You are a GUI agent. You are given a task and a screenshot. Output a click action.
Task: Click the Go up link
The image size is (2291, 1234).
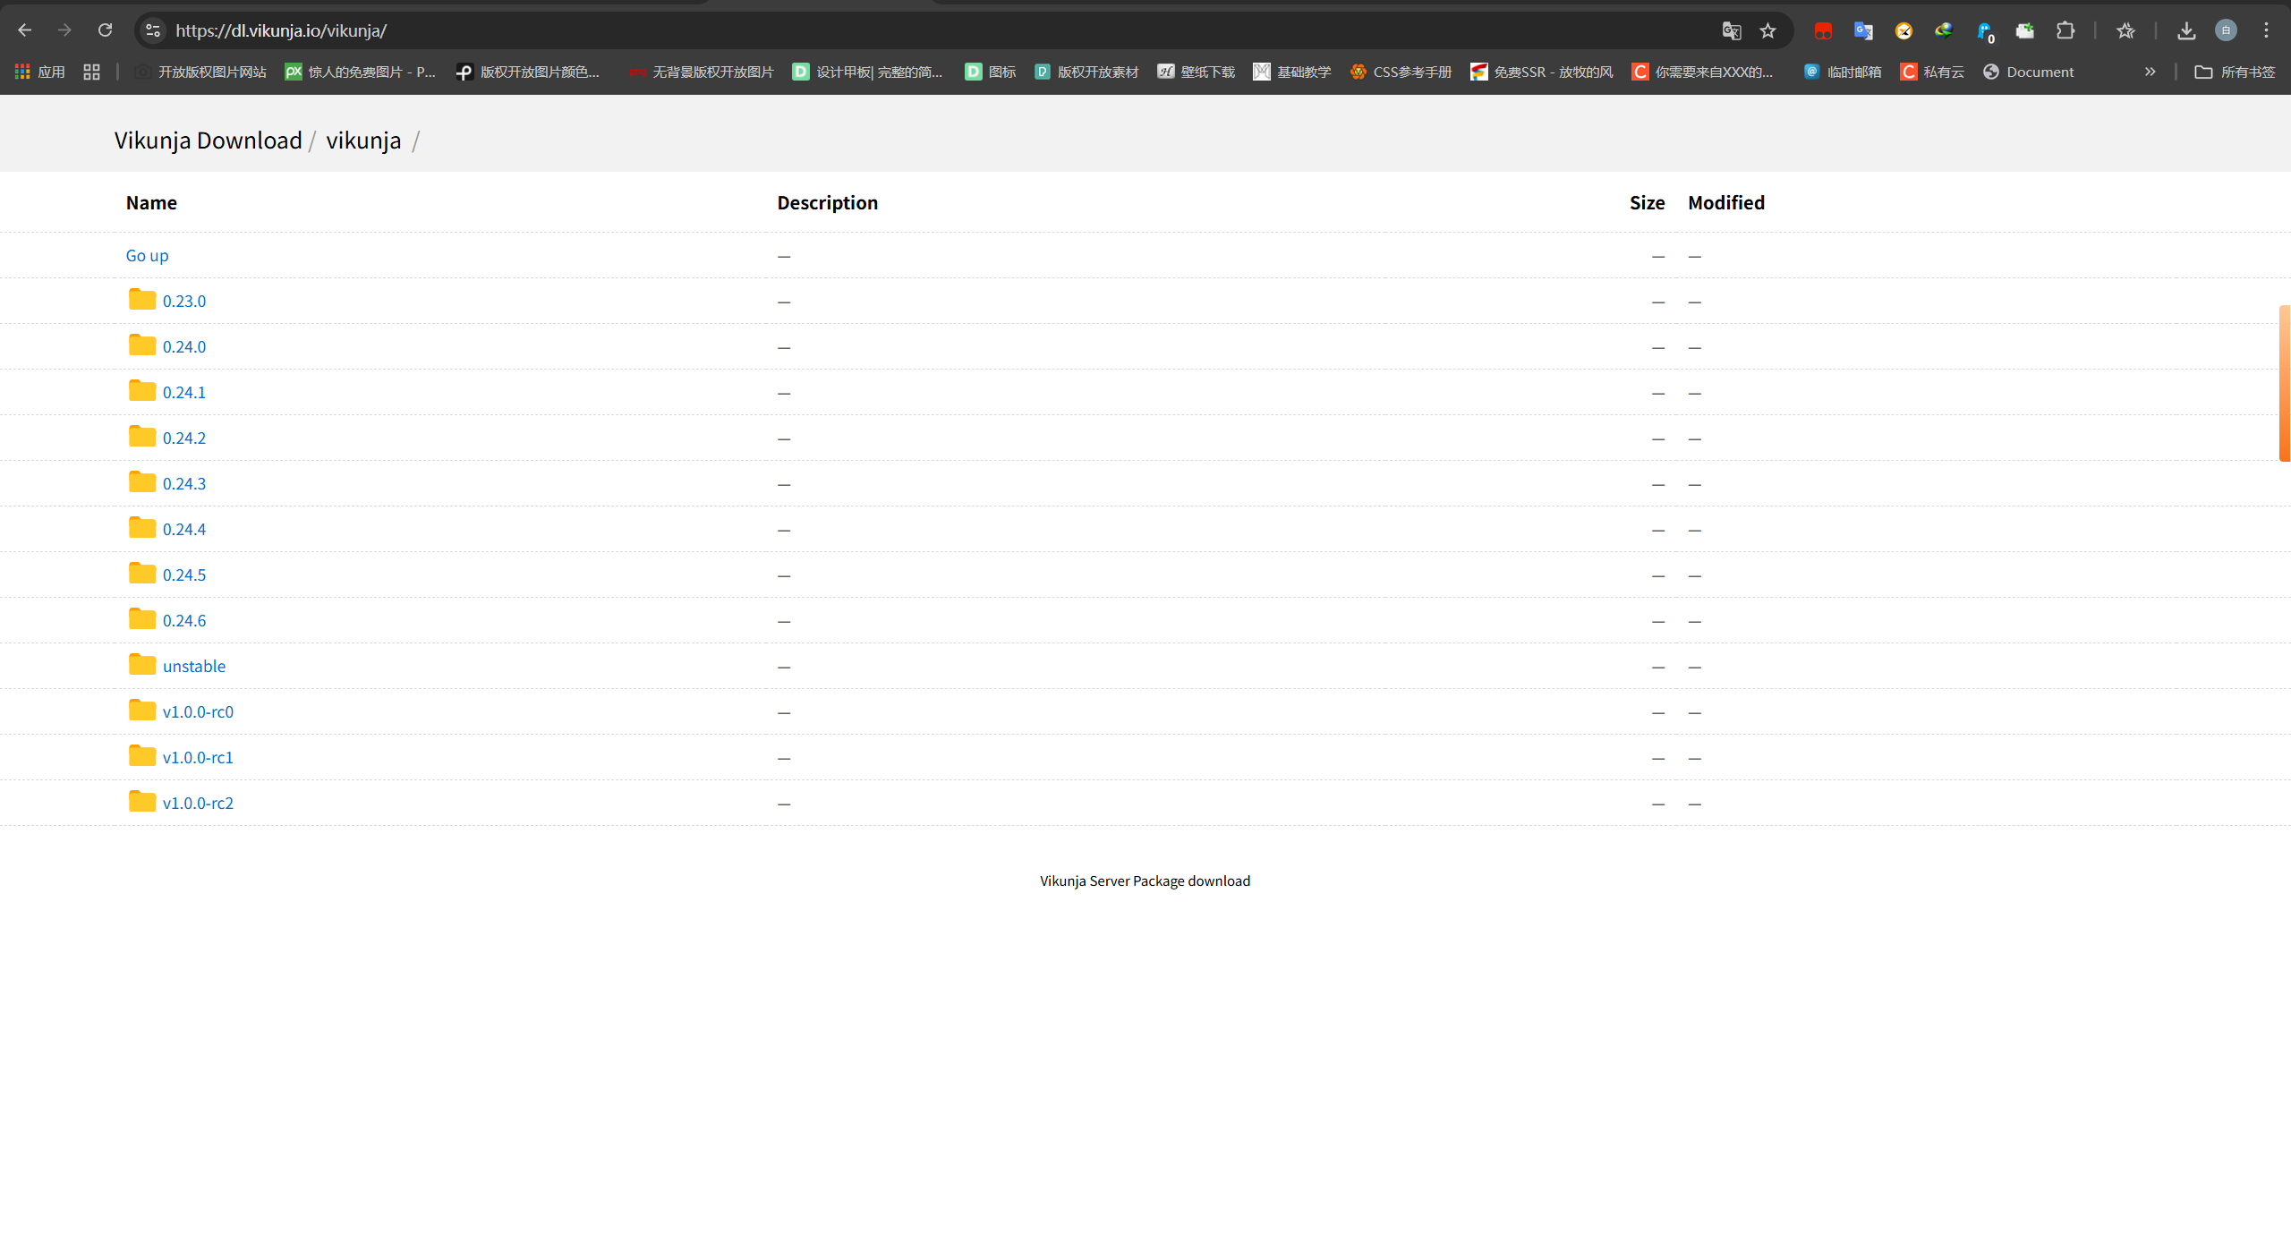click(x=147, y=255)
